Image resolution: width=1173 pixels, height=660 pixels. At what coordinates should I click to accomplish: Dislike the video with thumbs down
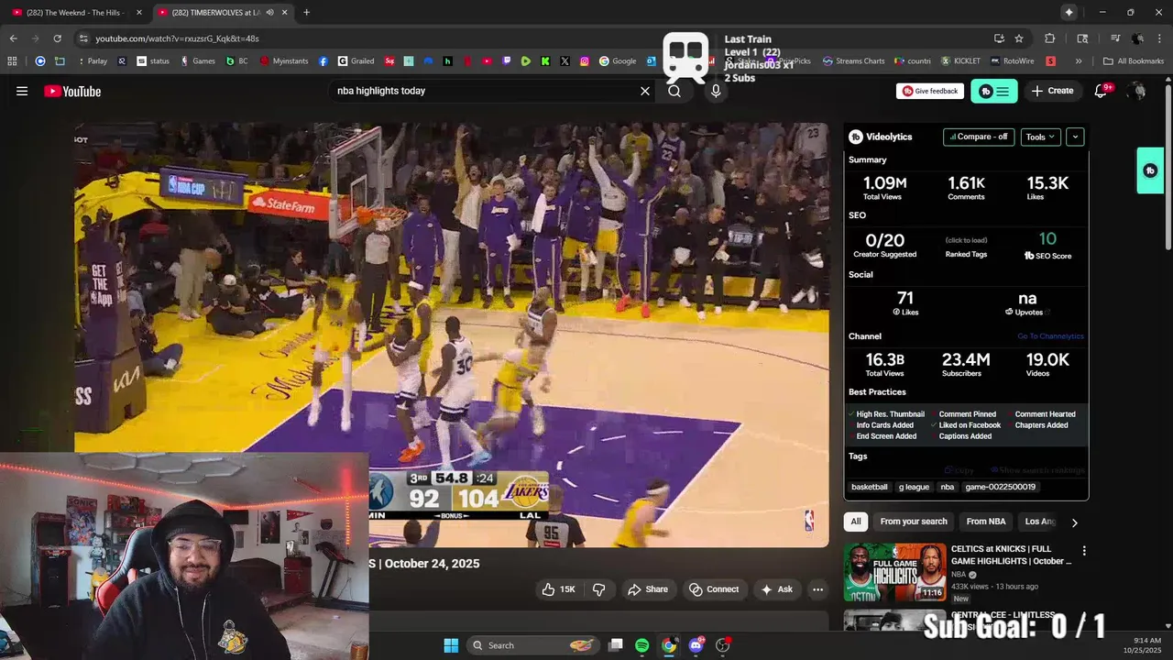598,589
